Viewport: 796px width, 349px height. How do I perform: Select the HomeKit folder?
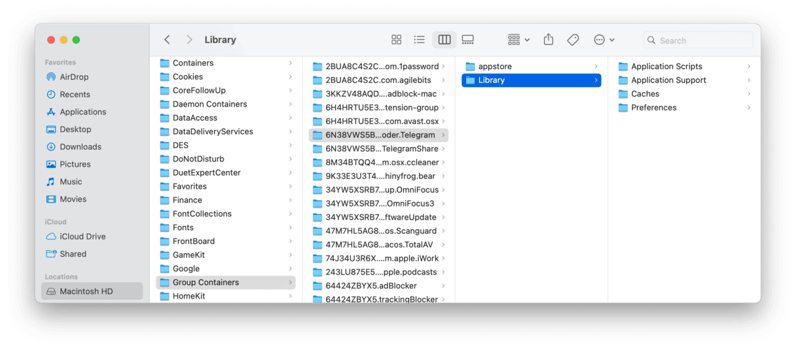(x=226, y=297)
